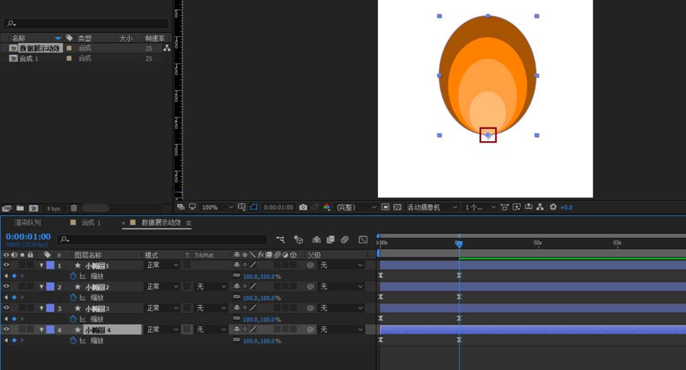The height and width of the screenshot is (370, 686).
Task: Click the viewer current time display
Action: [279, 207]
